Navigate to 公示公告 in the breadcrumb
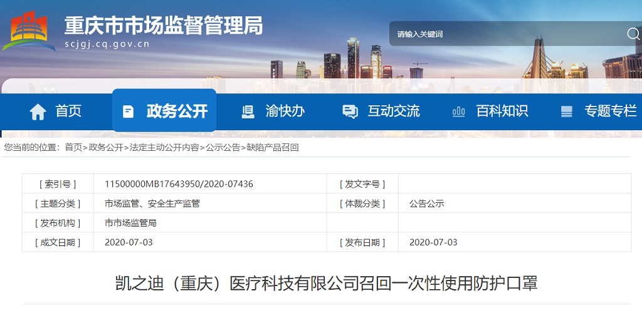Viewport: 642px width, 313px height. point(223,148)
